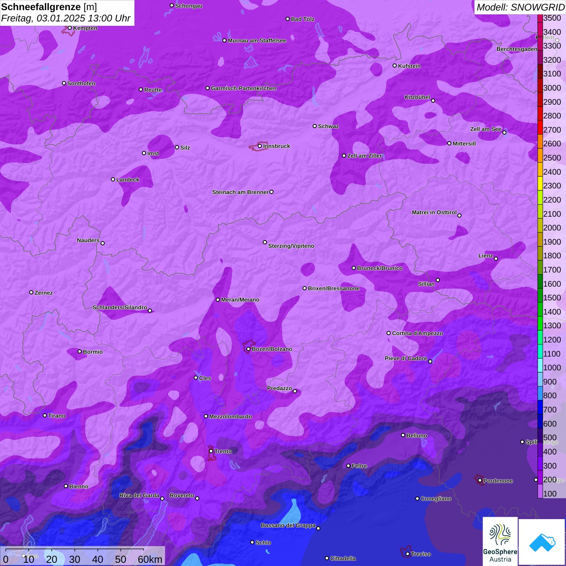Screen dimensions: 566x566
Task: Click the Landeck location dot
Action: [113, 179]
